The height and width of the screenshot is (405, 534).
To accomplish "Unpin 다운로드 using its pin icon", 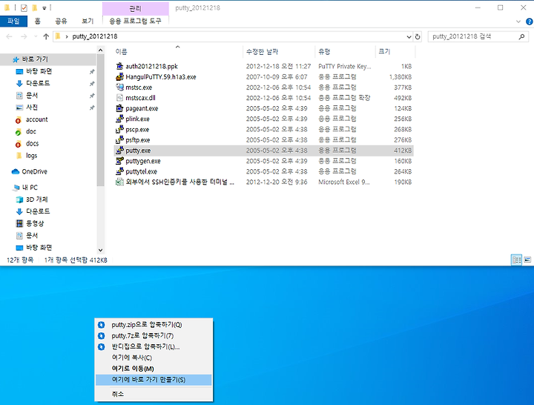I will (x=92, y=84).
